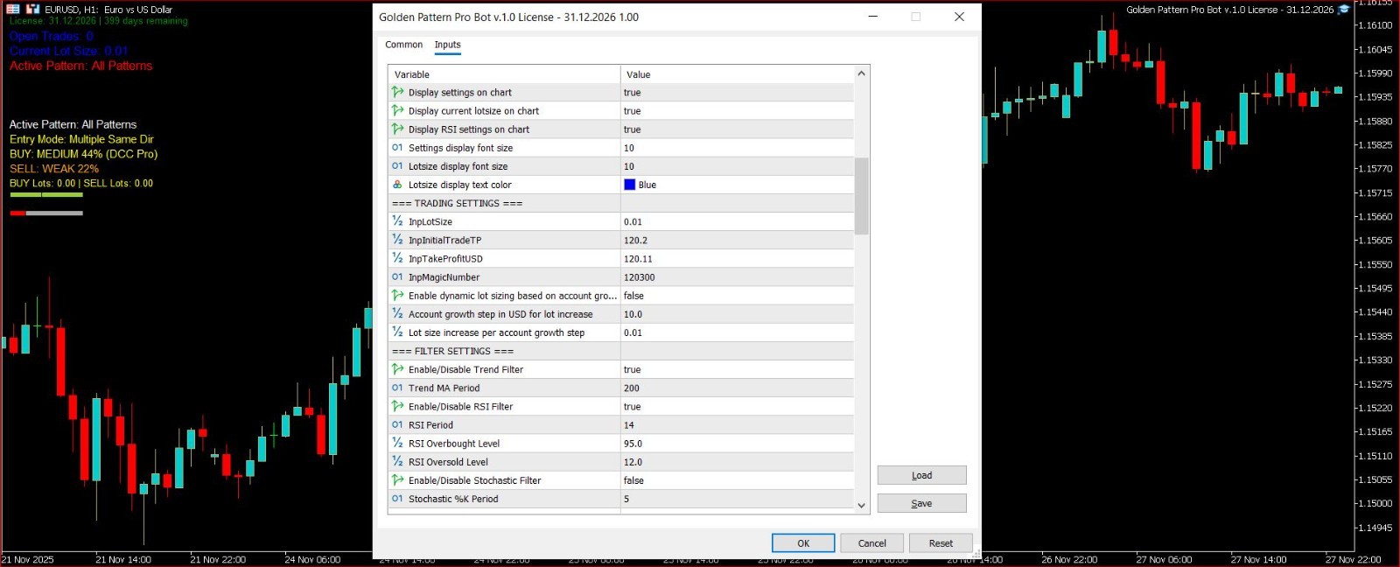The height and width of the screenshot is (567, 1400).
Task: Click the icon beside Display RSI settings on chart
Action: [x=397, y=129]
